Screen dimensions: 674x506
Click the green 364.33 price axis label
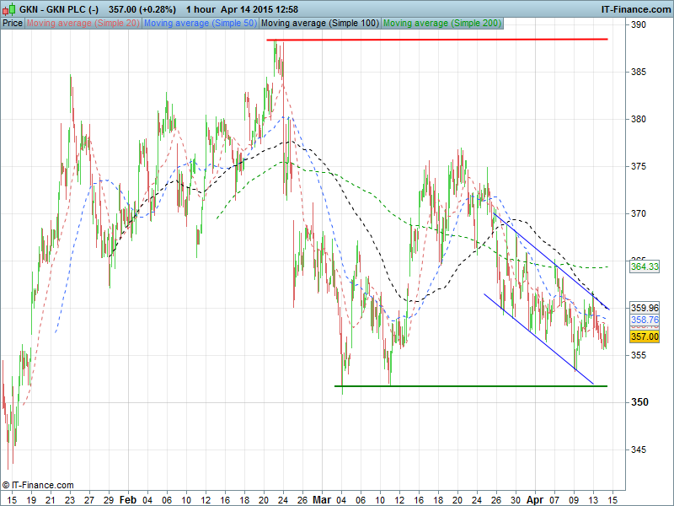click(644, 266)
